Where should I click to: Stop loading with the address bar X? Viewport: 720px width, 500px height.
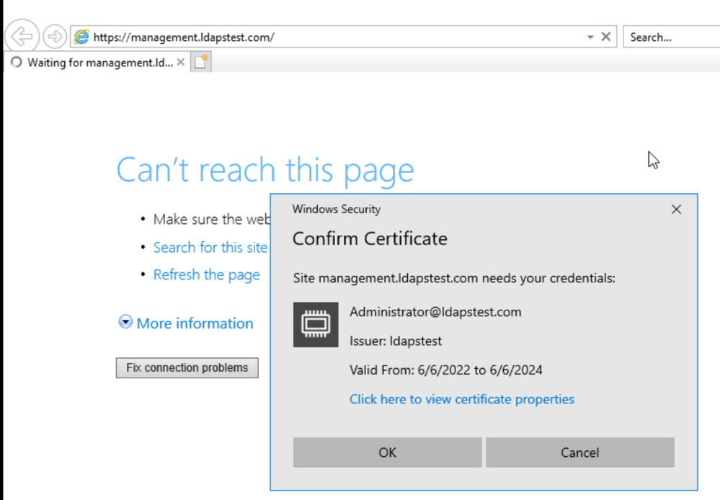(606, 37)
